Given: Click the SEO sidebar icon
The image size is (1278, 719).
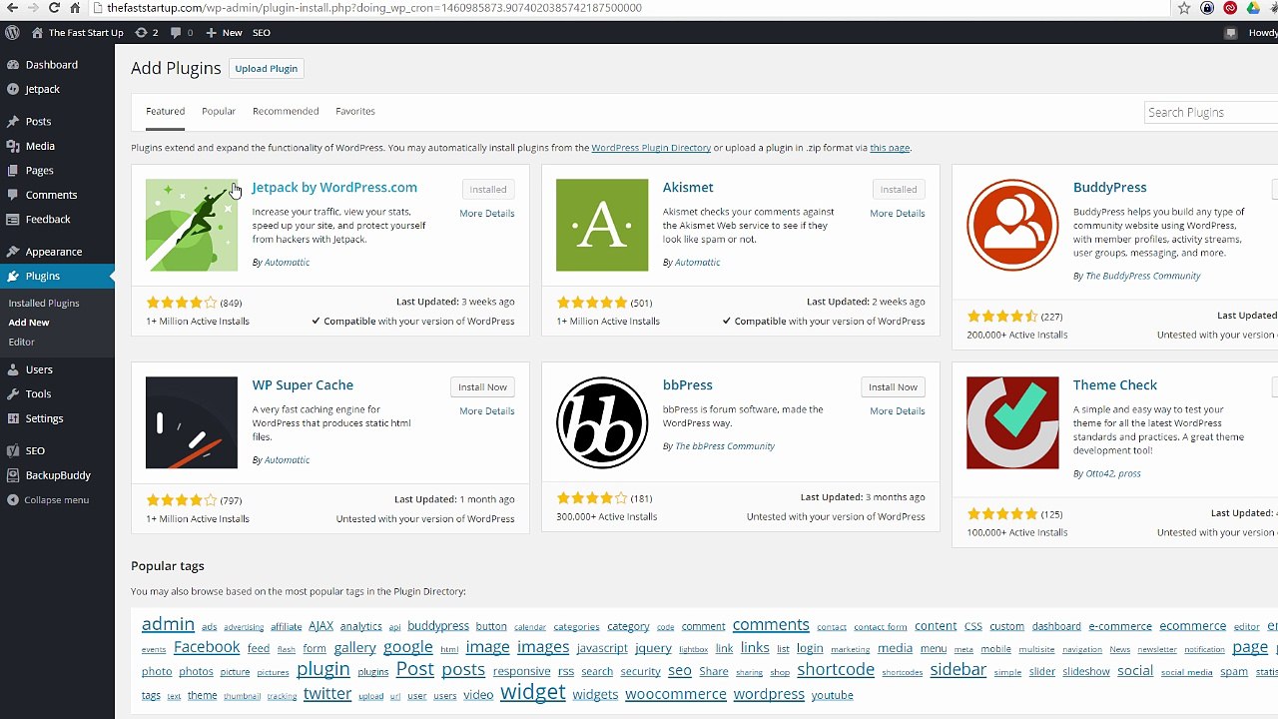Looking at the screenshot, I should coord(13,450).
